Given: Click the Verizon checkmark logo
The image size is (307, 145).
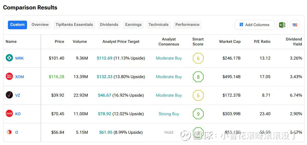Looking at the screenshot, I should click(9, 95).
